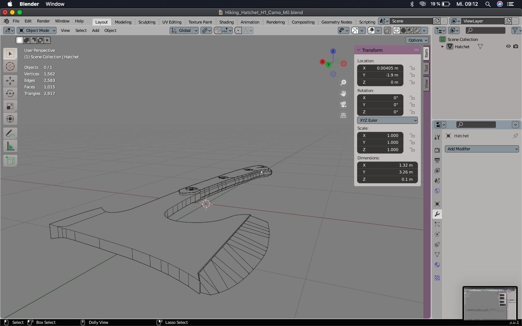Viewport: 522px width, 326px height.
Task: Click the outliner search field
Action: point(485,30)
